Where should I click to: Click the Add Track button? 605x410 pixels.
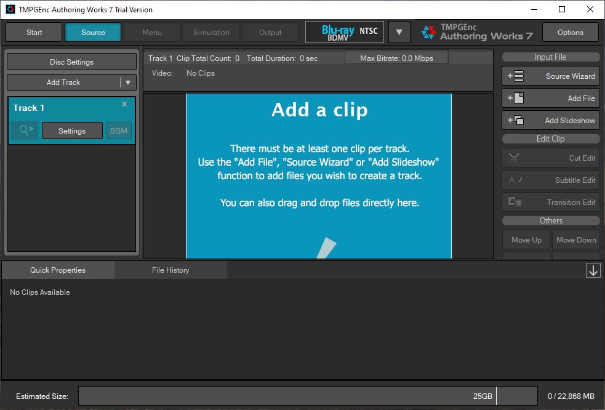click(63, 82)
